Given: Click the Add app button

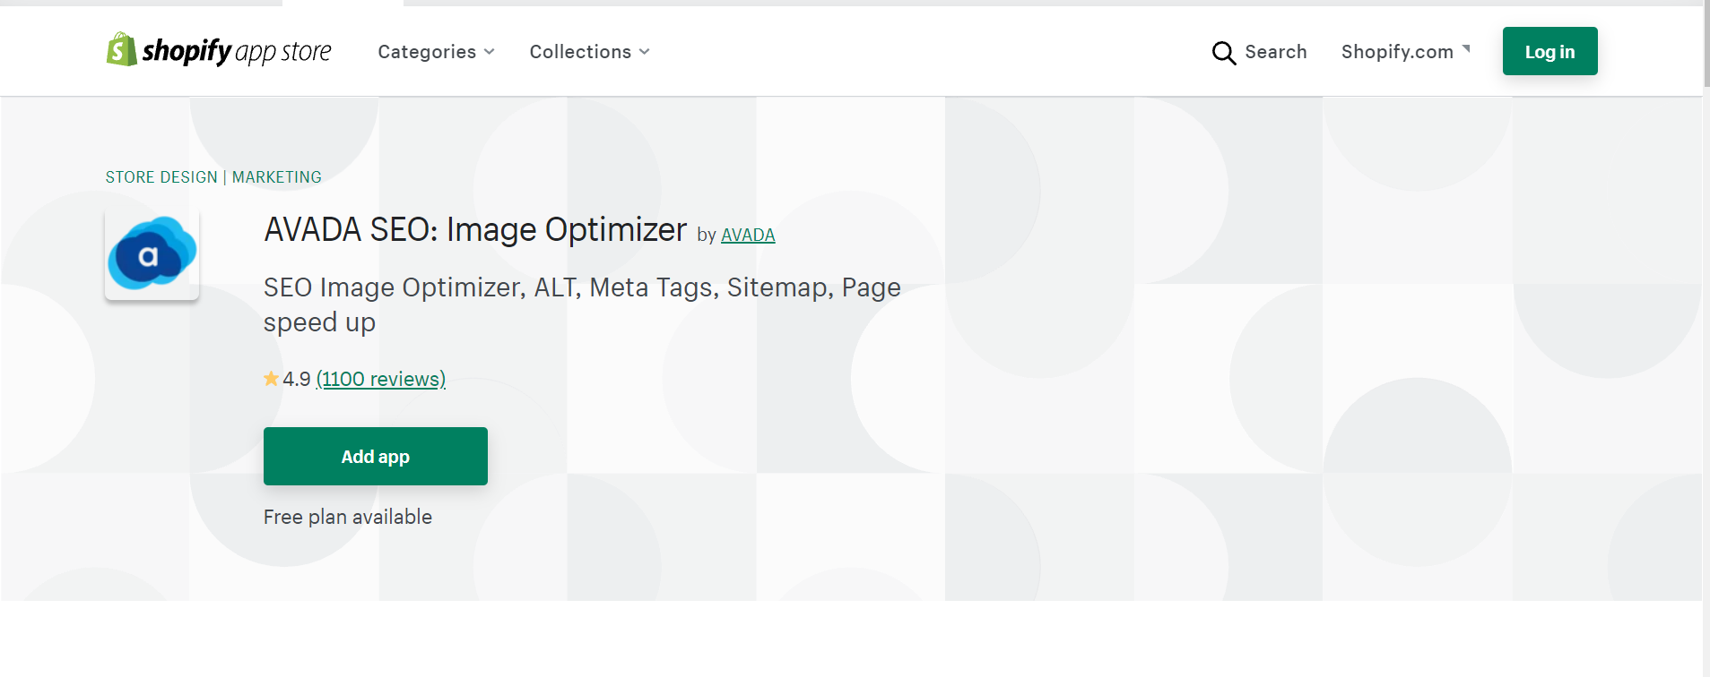Looking at the screenshot, I should [x=375, y=456].
